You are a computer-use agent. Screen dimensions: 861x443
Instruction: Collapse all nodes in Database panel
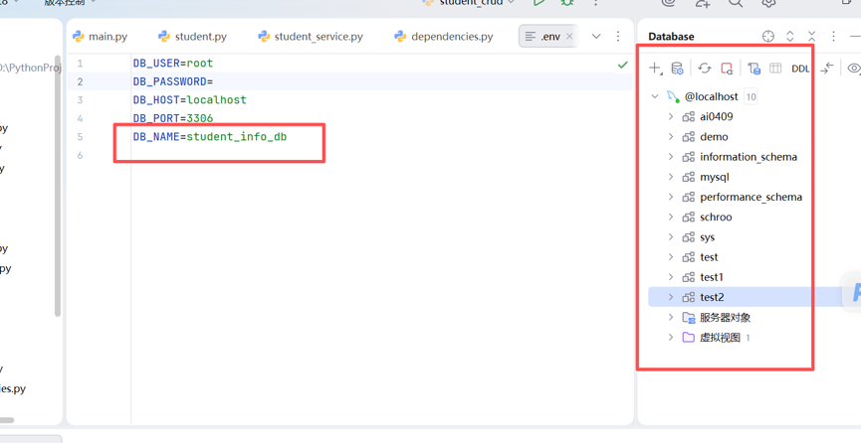point(811,36)
